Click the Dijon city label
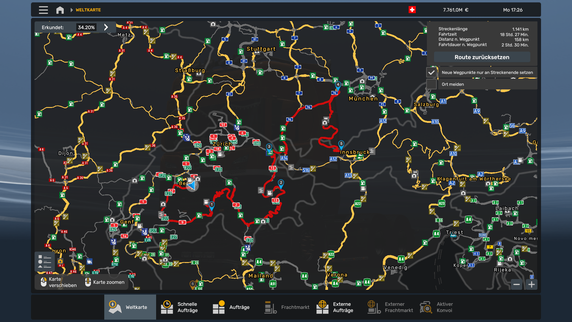This screenshot has width=572, height=322. [66, 153]
